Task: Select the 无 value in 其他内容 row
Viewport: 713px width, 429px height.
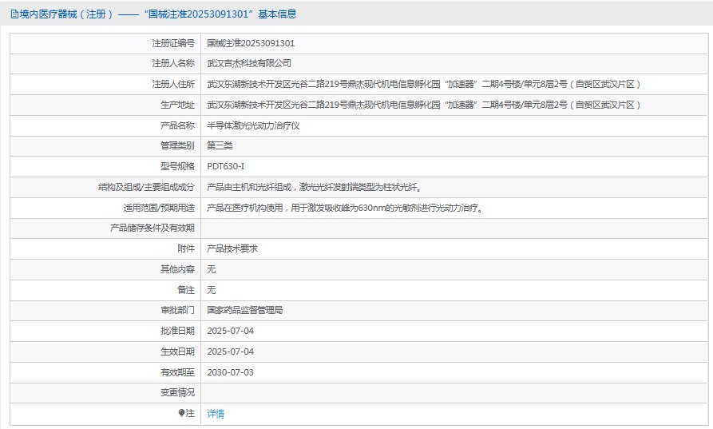Action: point(211,269)
